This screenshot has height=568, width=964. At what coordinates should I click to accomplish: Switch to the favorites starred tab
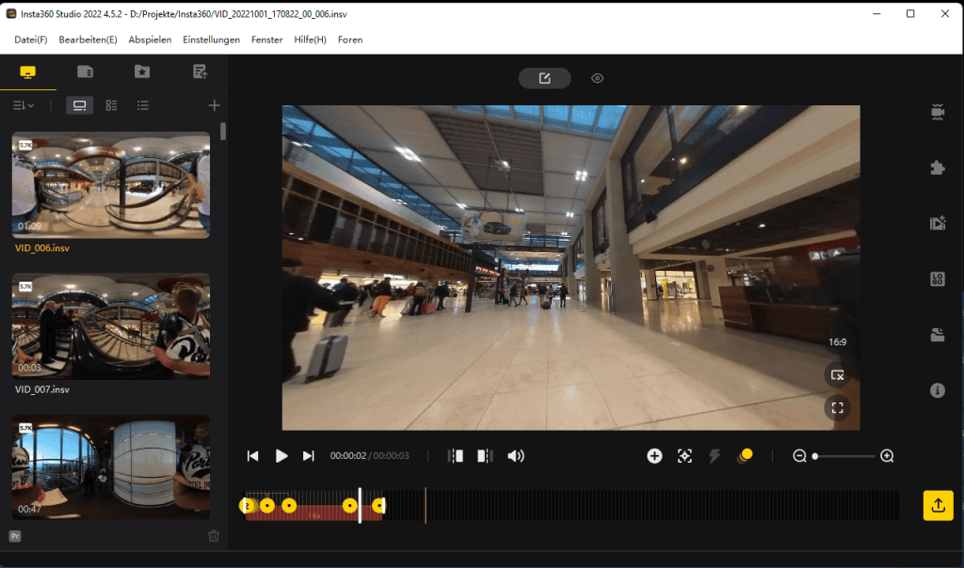(x=141, y=71)
